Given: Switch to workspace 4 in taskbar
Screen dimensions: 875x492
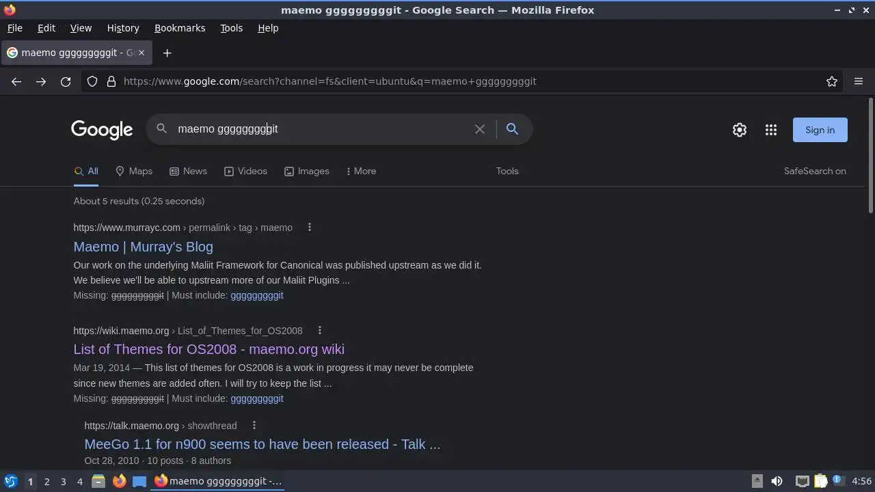Looking at the screenshot, I should click(79, 482).
